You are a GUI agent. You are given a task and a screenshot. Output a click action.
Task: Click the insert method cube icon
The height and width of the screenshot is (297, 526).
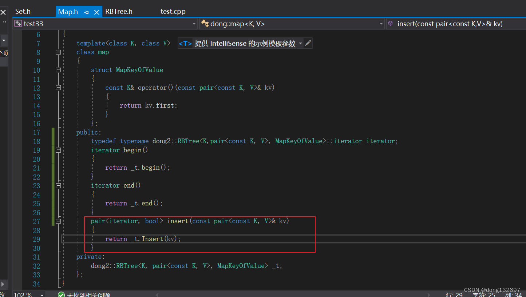tap(391, 23)
